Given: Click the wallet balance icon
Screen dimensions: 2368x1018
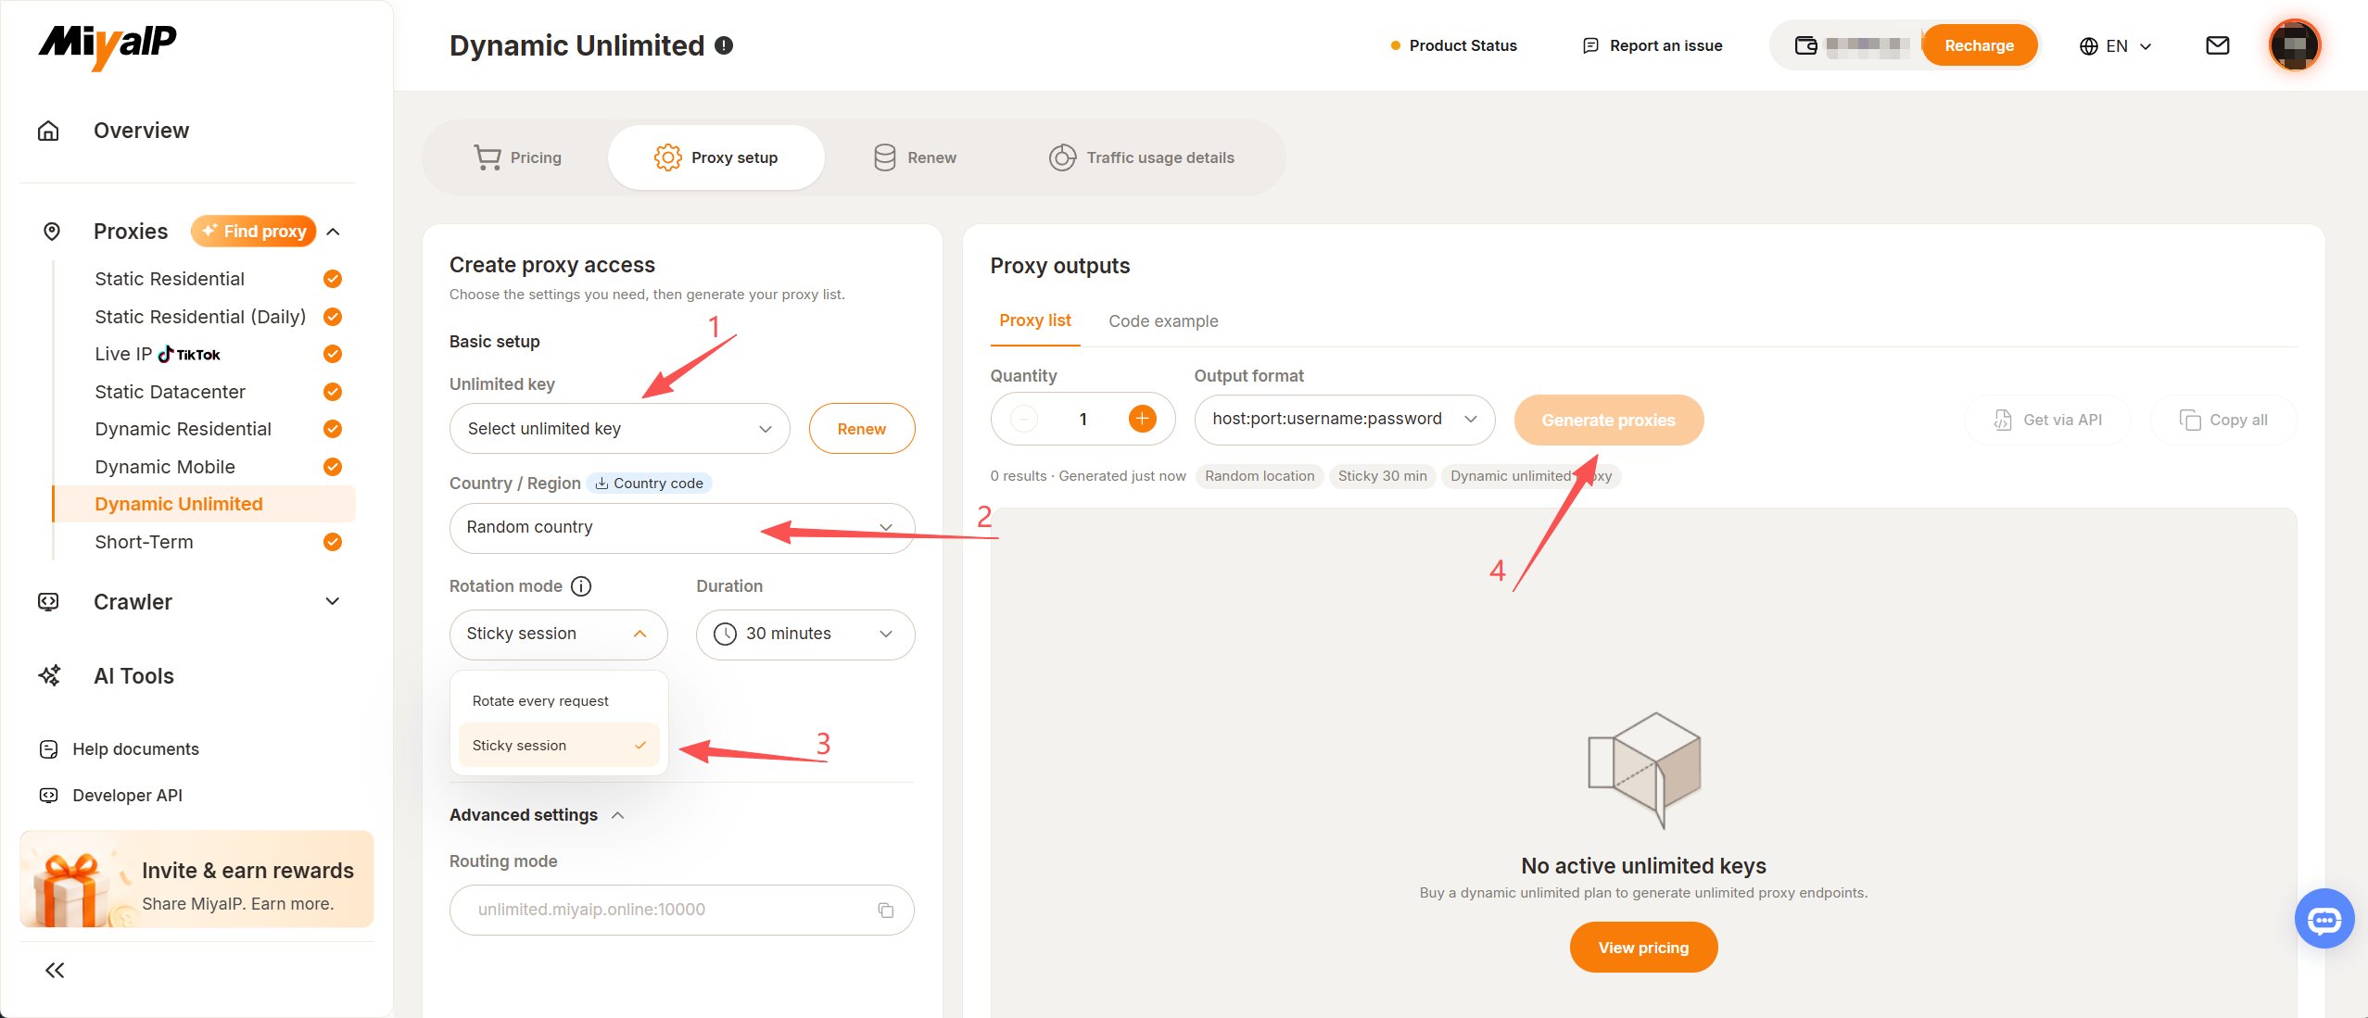Looking at the screenshot, I should pyautogui.click(x=1805, y=45).
